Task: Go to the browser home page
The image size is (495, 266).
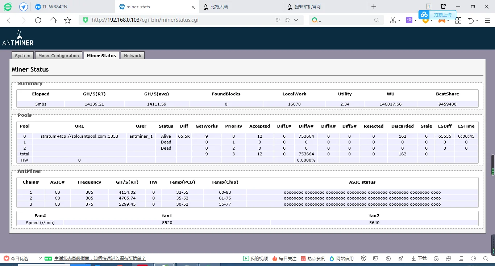Action: pos(53,20)
